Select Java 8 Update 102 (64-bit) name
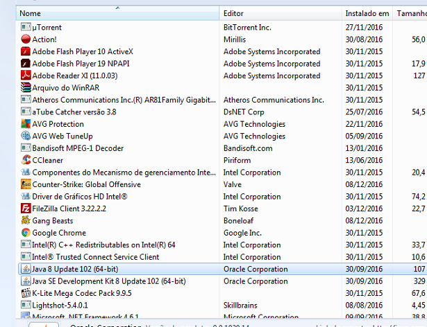Viewport: 427px width, 327px height. click(75, 269)
